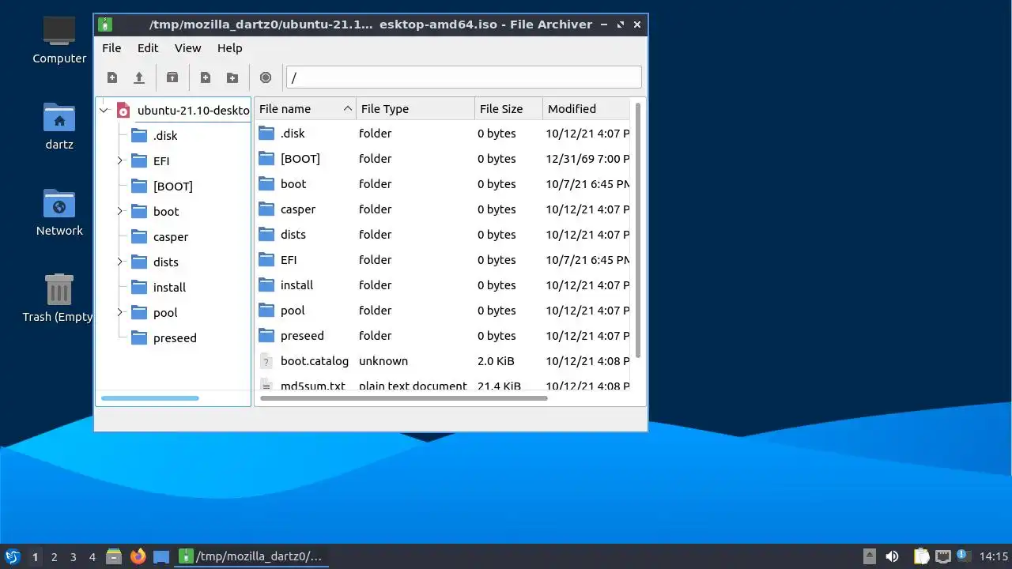Click the Open archive upload-arrow icon
Screen dimensions: 1012x569
(139, 77)
